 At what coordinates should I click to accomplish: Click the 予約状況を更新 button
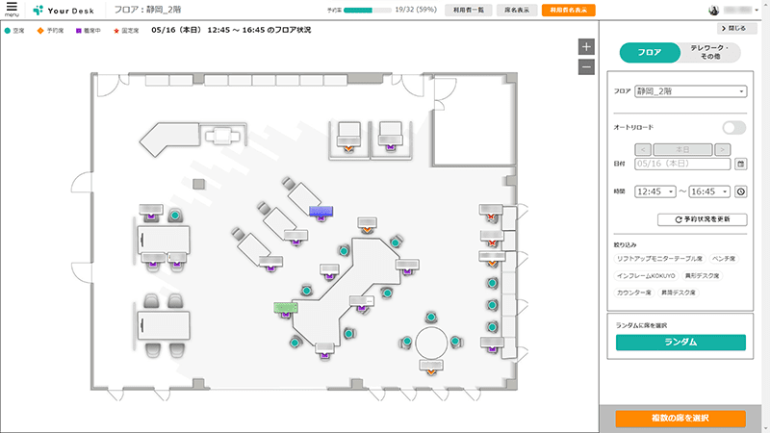point(702,219)
